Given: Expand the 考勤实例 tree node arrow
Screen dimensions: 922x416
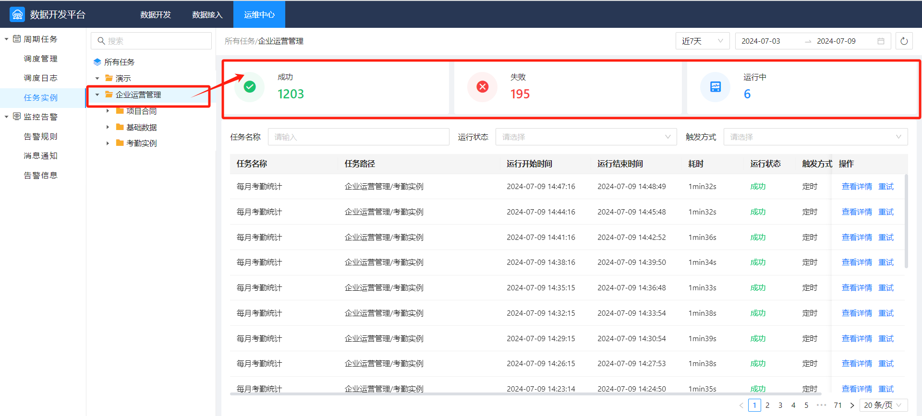Looking at the screenshot, I should point(108,143).
